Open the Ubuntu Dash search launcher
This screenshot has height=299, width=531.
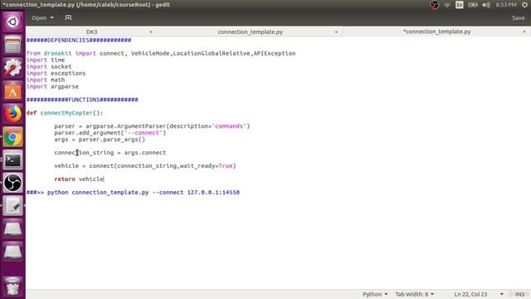(x=12, y=22)
